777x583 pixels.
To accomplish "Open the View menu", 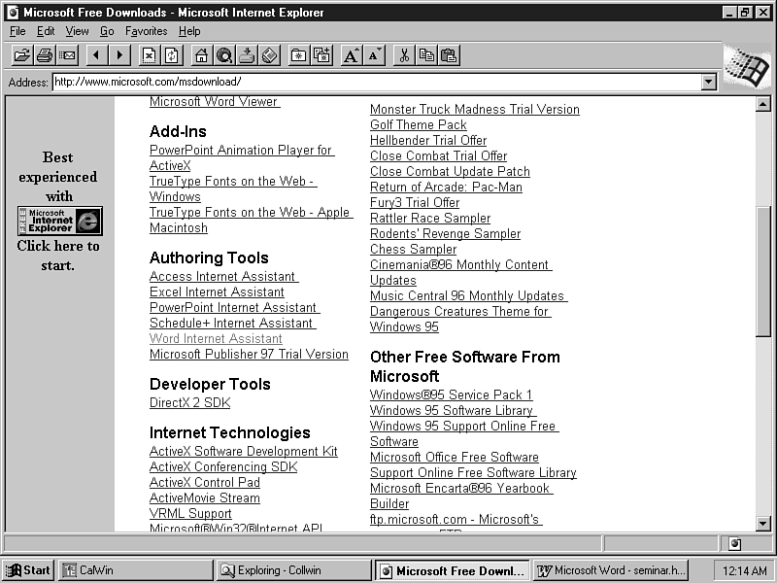I will (x=78, y=31).
